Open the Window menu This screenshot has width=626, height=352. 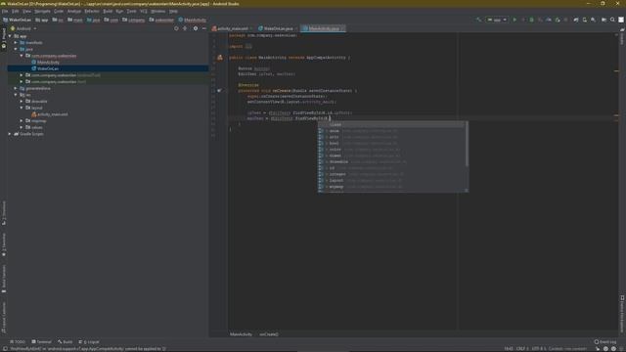click(157, 11)
